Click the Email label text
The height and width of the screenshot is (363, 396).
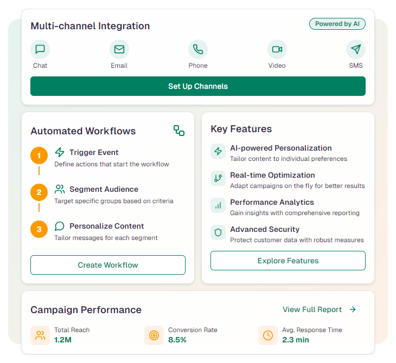(119, 66)
